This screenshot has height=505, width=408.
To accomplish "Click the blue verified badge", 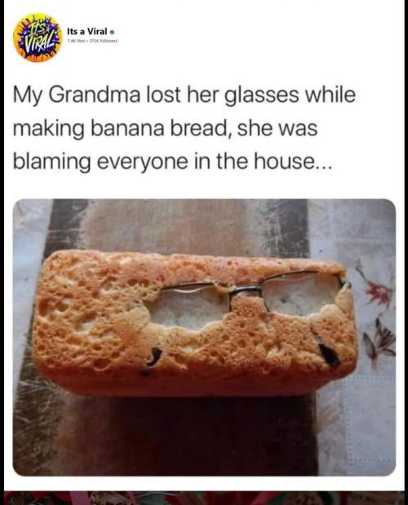I will click(x=112, y=32).
